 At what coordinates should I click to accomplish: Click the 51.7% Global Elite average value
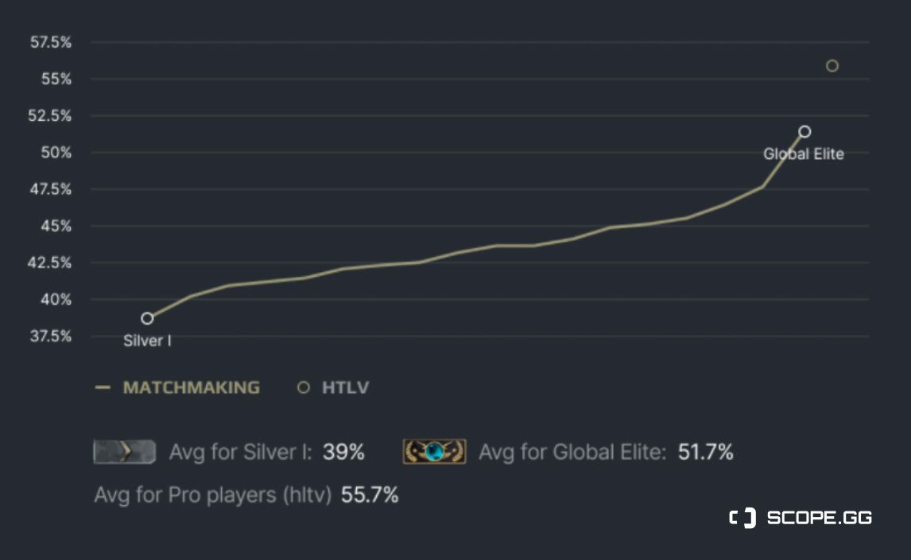(705, 452)
